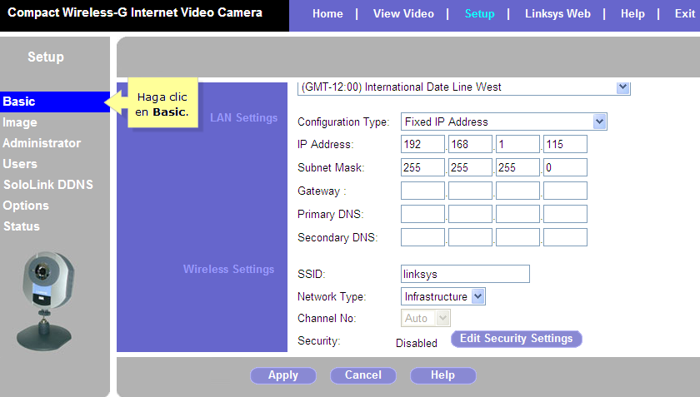Click the second Gateway octet field

pos(470,191)
